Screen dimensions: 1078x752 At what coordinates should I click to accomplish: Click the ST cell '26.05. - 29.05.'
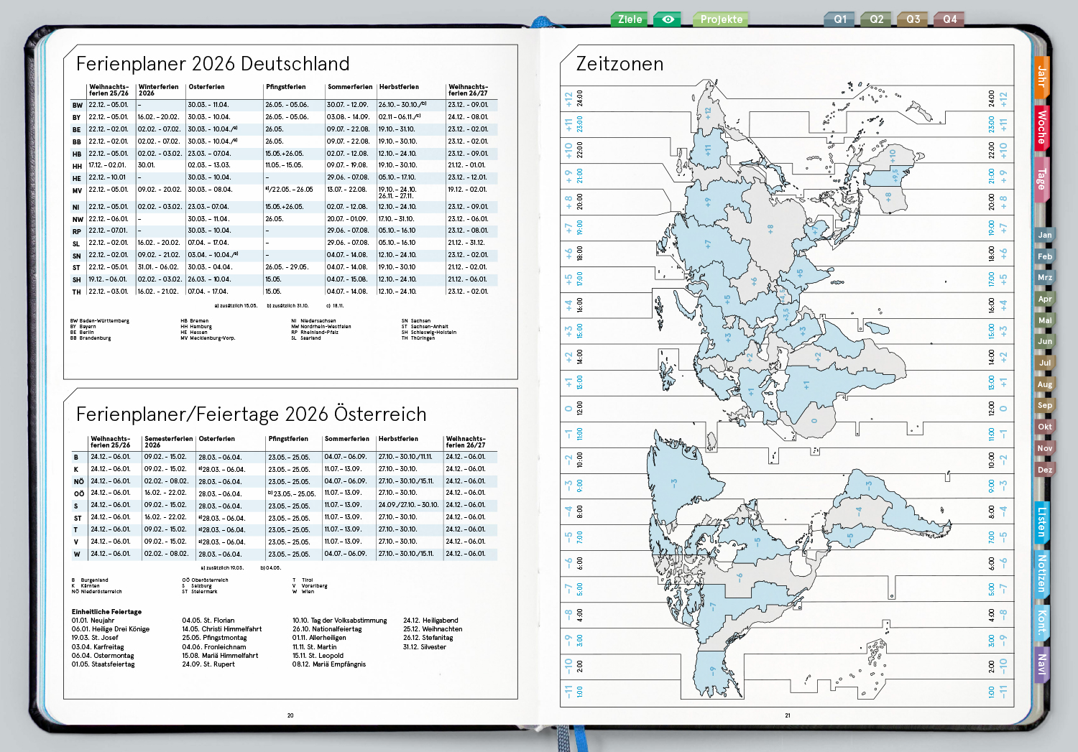[x=287, y=267]
